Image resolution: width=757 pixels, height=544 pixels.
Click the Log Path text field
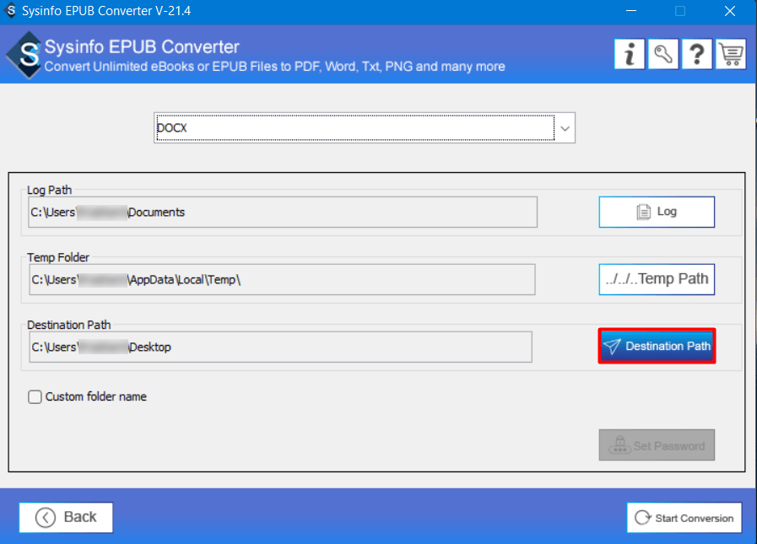tap(283, 212)
